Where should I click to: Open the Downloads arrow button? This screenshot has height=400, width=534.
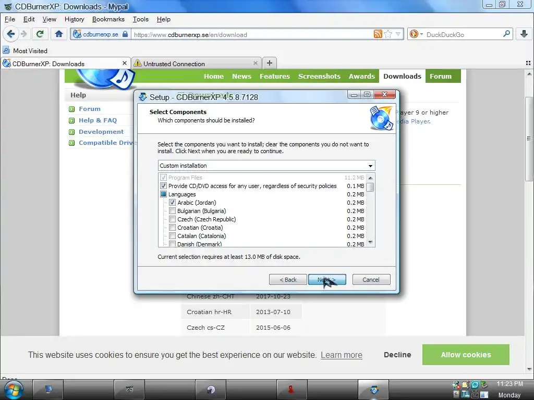524,34
